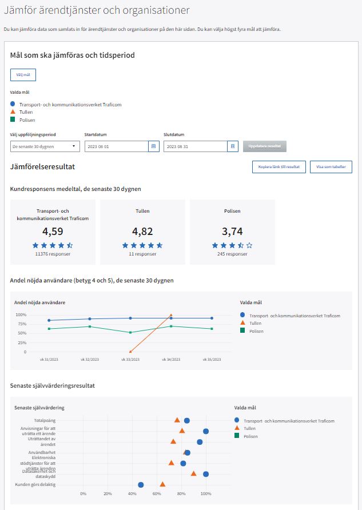
Task: Expand the 'De senaste 30 dygnen' period dropdown
Action: pyautogui.click(x=45, y=146)
